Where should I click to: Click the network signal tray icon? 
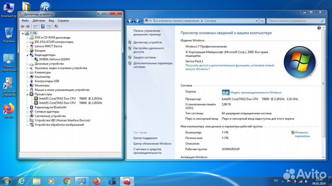coord(301,181)
